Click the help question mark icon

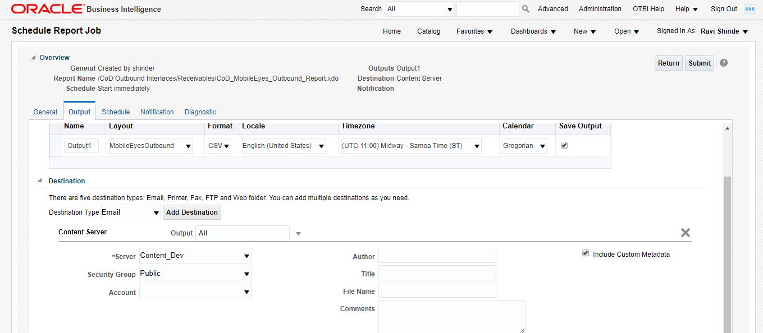[724, 63]
